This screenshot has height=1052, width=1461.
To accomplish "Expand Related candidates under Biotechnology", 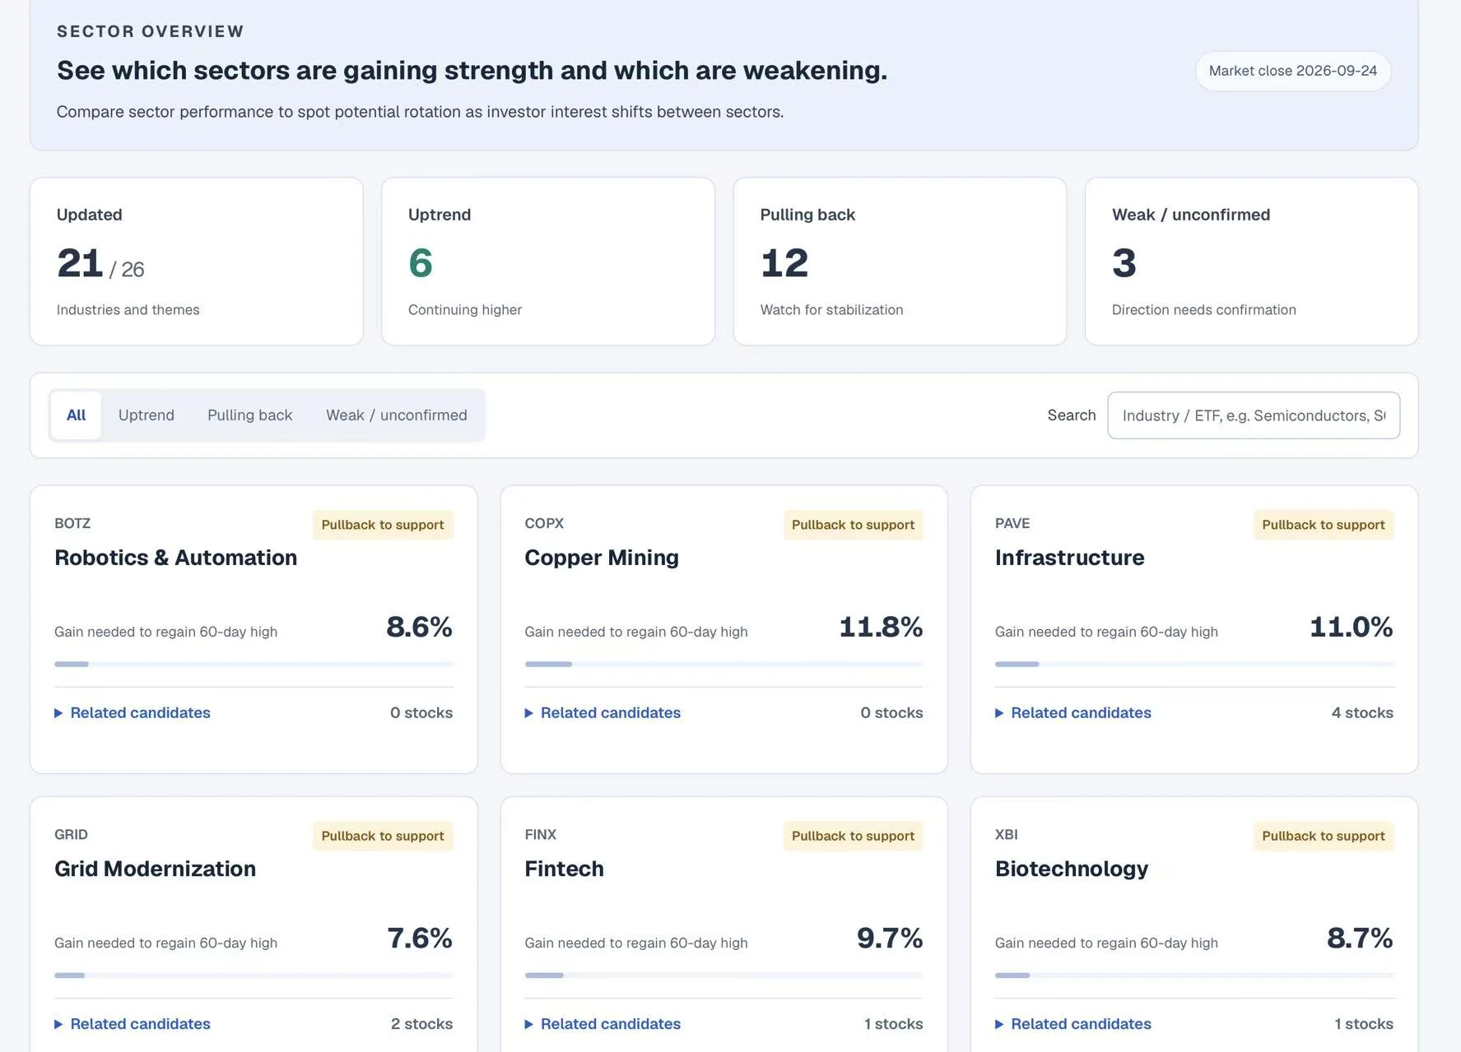I will pyautogui.click(x=1073, y=1024).
